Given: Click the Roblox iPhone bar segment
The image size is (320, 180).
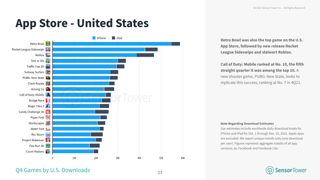Looking at the screenshot, I should click(x=95, y=55).
